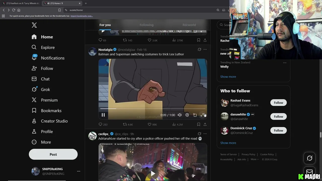Click the X logo in the sidebar
Screen dimensions: 322x181
(x=34, y=25)
